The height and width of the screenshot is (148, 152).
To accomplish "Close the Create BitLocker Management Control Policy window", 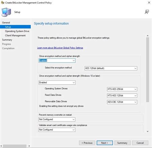I will (149, 3).
